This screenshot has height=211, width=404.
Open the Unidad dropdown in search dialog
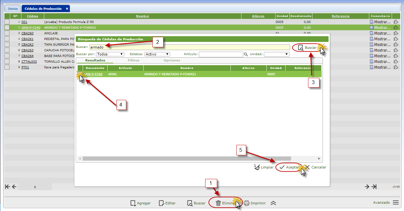(276, 54)
